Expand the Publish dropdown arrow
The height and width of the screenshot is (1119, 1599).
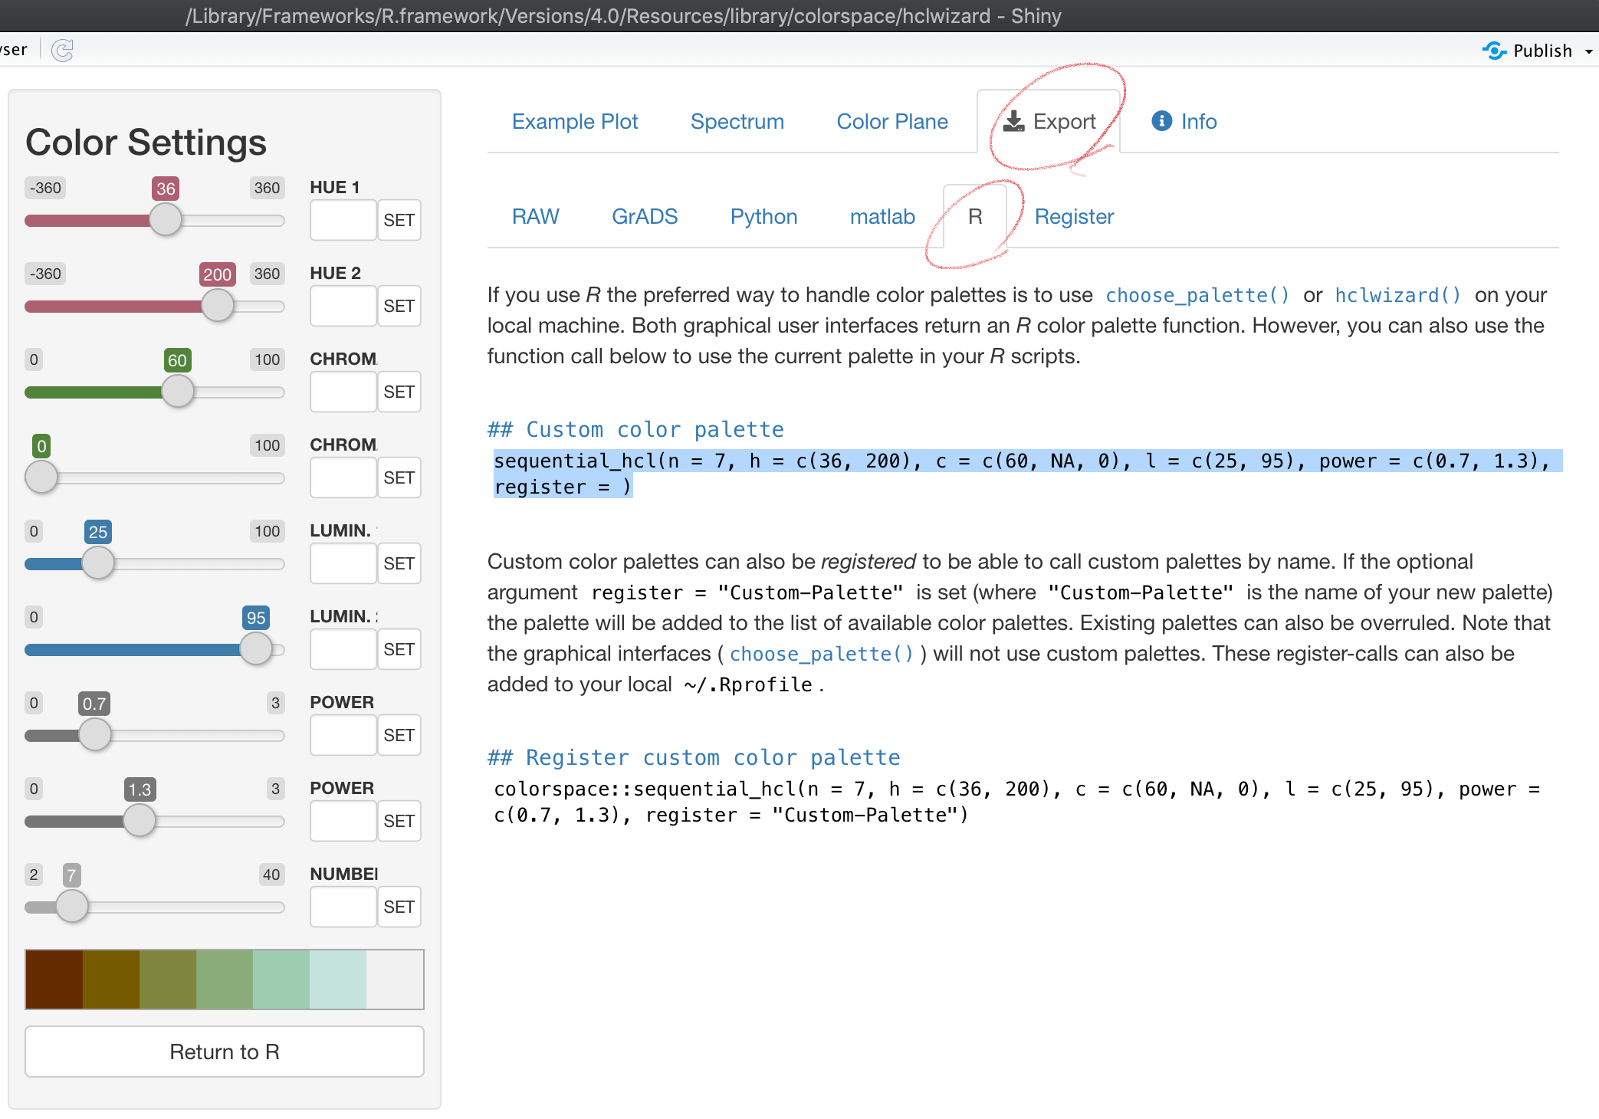pyautogui.click(x=1589, y=51)
